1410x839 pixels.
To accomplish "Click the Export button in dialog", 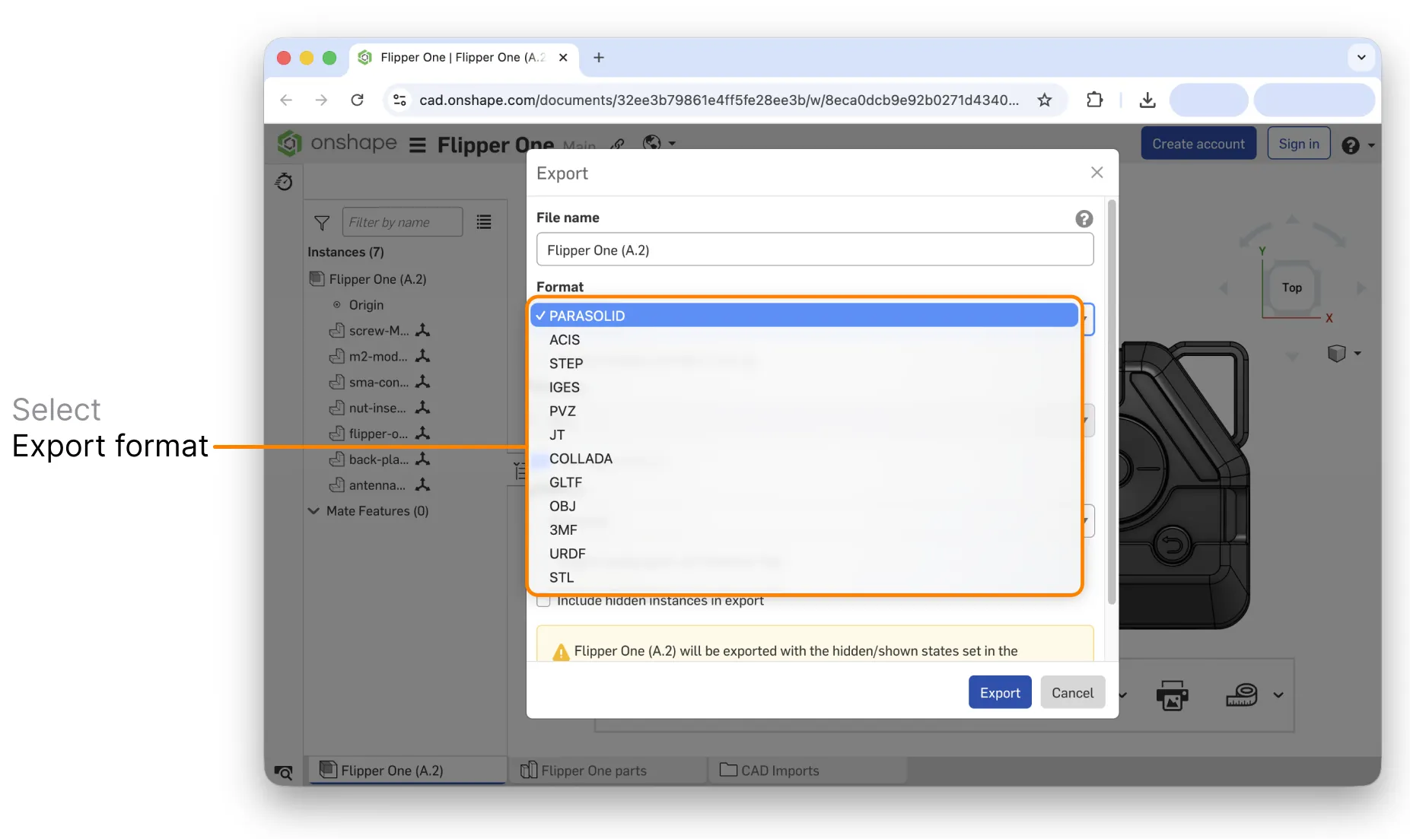I will point(999,692).
